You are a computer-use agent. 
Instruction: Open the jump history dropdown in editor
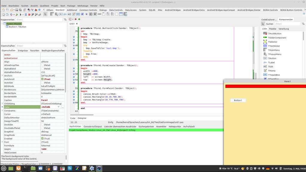pyautogui.click(x=73, y=19)
